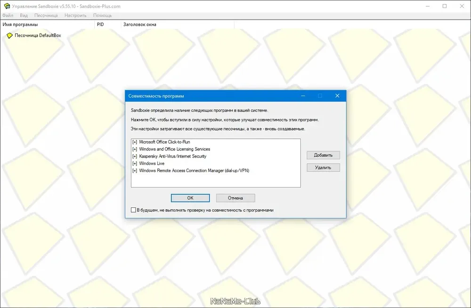This screenshot has width=471, height=308.
Task: Click the yellow DefaultBox sandbox icon
Action: [9, 35]
